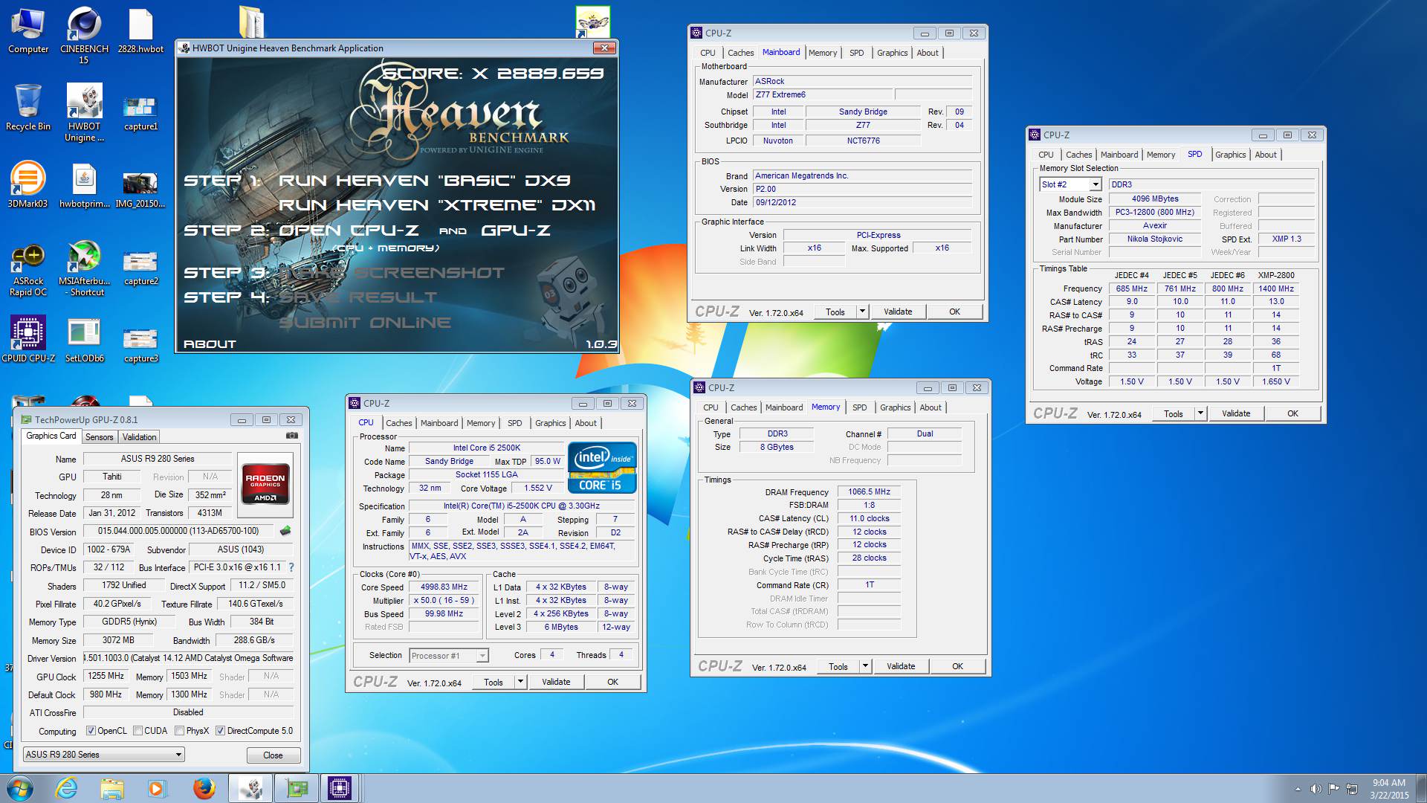Switch to the Sensors tab in GPU-Z
Screen dimensions: 1427x803
(99, 437)
